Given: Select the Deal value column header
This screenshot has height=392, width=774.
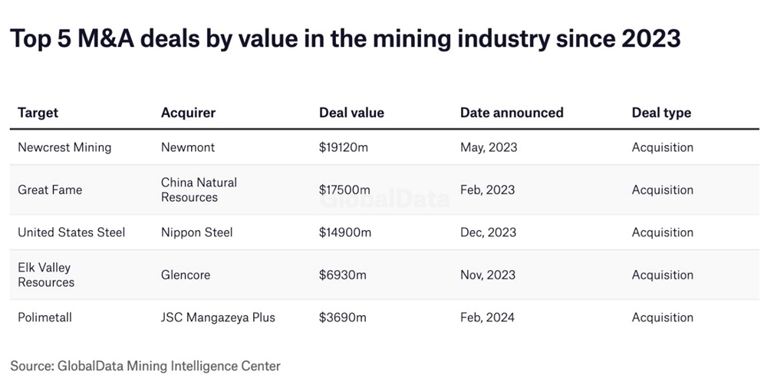Looking at the screenshot, I should pyautogui.click(x=351, y=113).
